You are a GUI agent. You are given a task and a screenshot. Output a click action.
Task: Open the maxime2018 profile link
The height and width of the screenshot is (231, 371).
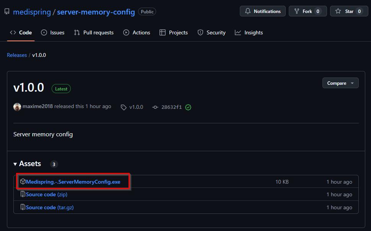click(37, 107)
